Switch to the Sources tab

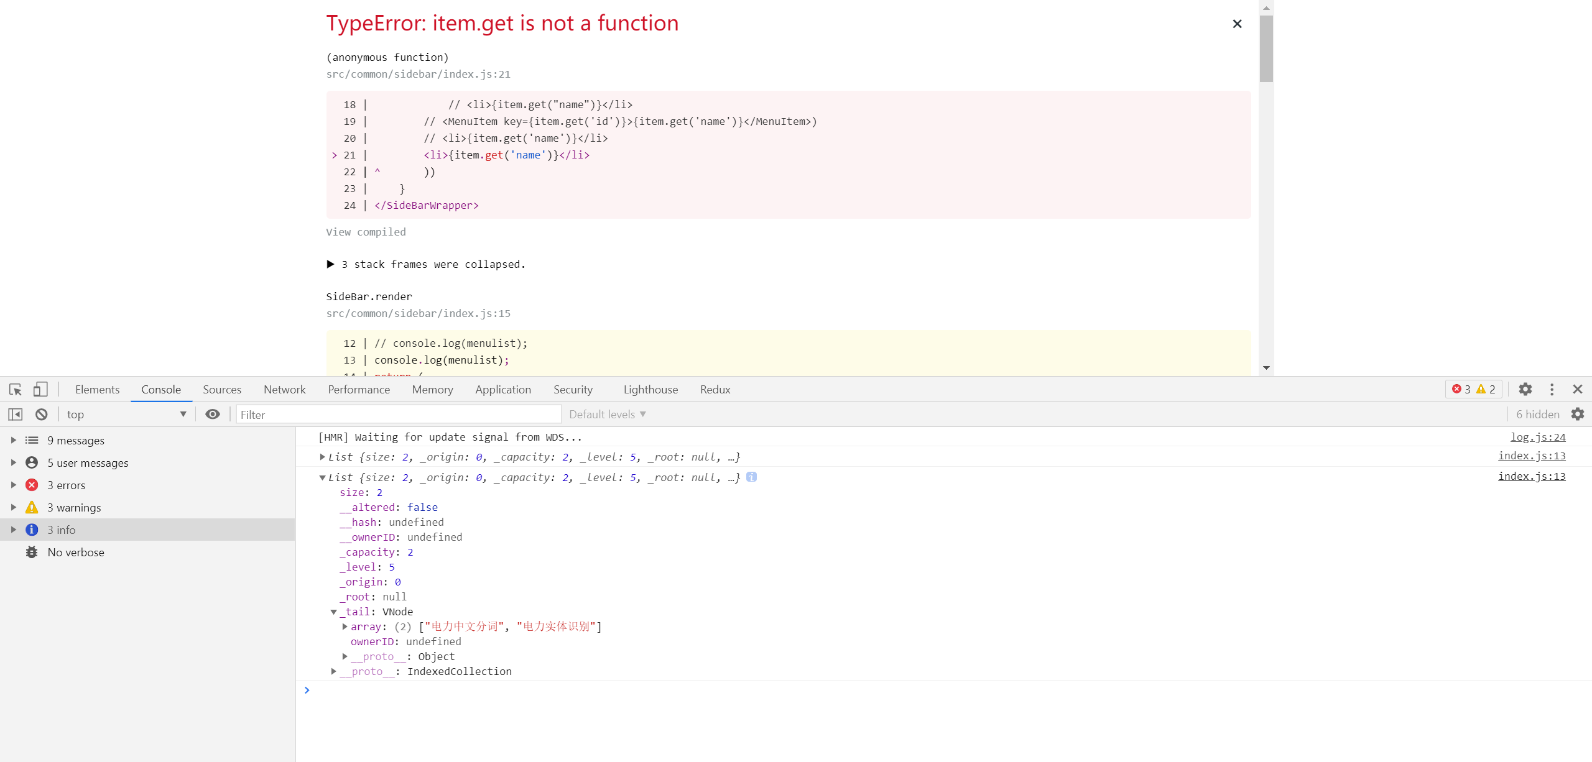pyautogui.click(x=221, y=390)
